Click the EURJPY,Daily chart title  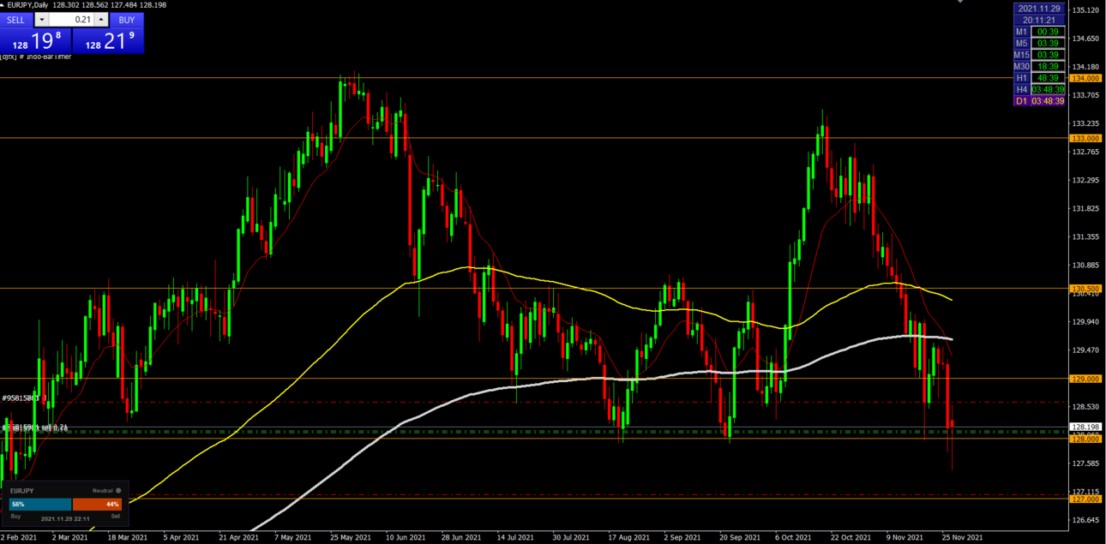click(29, 5)
